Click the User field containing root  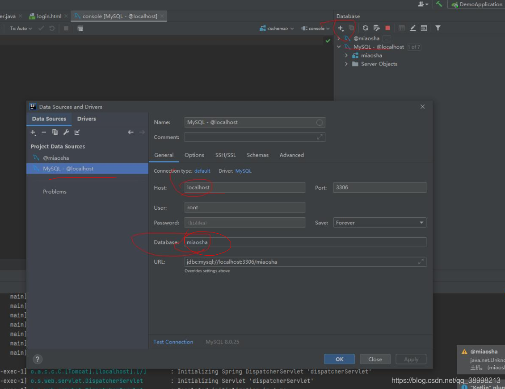point(245,208)
